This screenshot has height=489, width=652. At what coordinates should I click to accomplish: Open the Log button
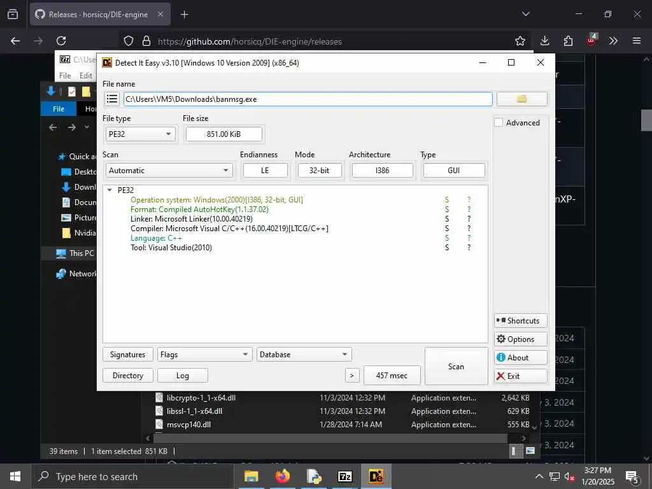[183, 376]
